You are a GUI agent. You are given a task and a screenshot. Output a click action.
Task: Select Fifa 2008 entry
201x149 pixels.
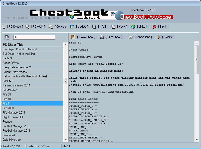coord(33,108)
